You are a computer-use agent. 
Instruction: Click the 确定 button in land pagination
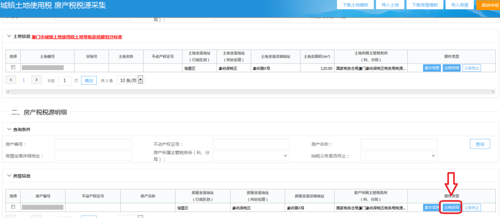[88, 81]
